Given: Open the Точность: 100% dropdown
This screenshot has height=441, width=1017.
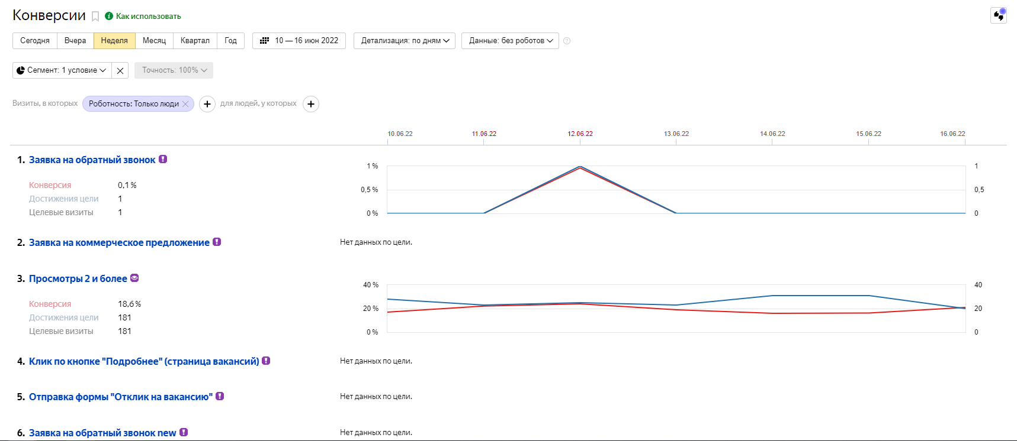Looking at the screenshot, I should coord(174,70).
